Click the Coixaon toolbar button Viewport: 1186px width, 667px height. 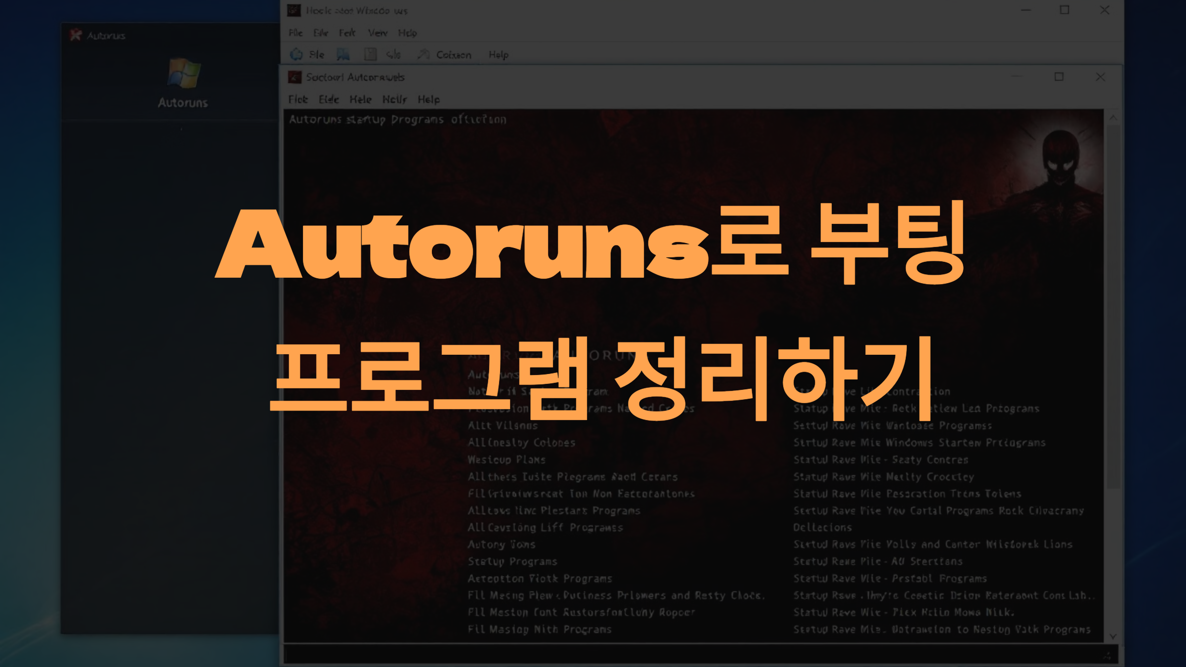coord(453,55)
